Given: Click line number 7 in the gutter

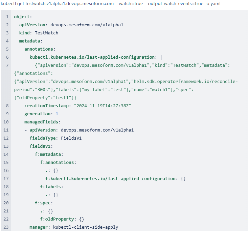Looking at the screenshot, I should click(x=7, y=65).
